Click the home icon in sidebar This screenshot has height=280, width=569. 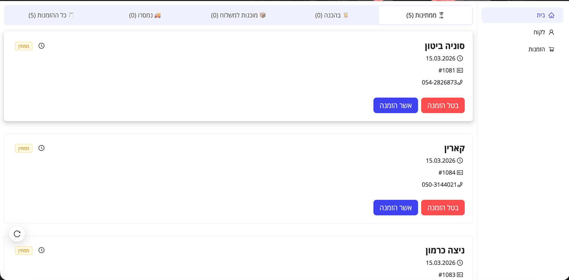pos(551,15)
